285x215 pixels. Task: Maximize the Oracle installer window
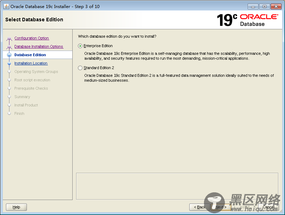(x=264, y=7)
